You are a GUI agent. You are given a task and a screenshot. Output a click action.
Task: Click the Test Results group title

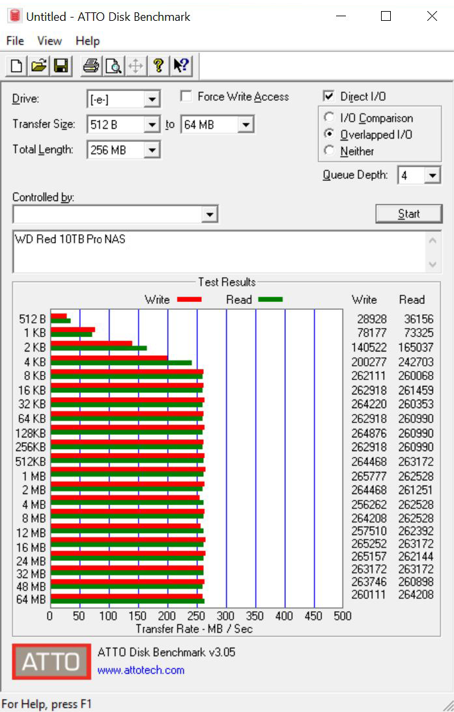(227, 282)
